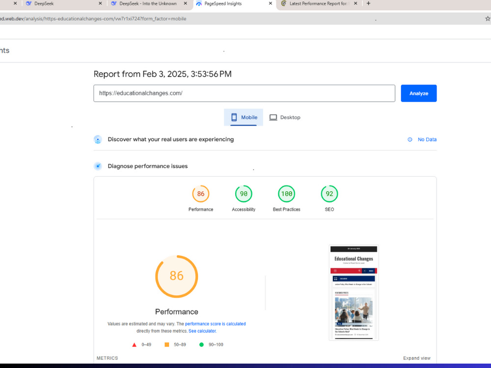Switch to the Desktop report tab

pyautogui.click(x=285, y=117)
